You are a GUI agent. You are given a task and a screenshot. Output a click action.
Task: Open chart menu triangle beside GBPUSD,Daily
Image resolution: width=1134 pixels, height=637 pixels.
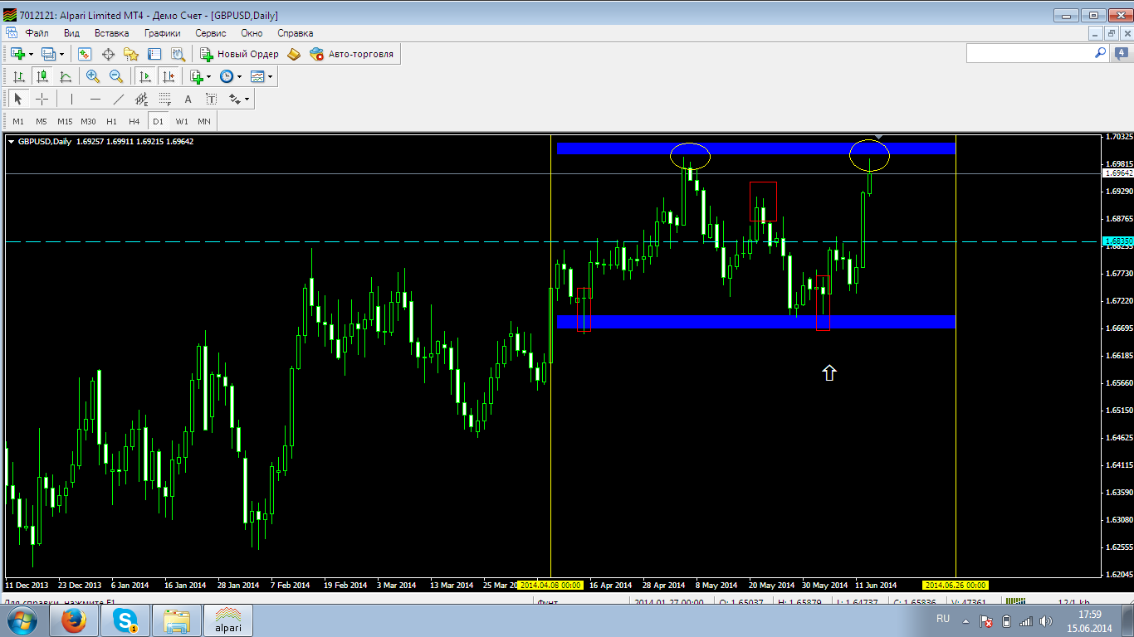click(11, 141)
